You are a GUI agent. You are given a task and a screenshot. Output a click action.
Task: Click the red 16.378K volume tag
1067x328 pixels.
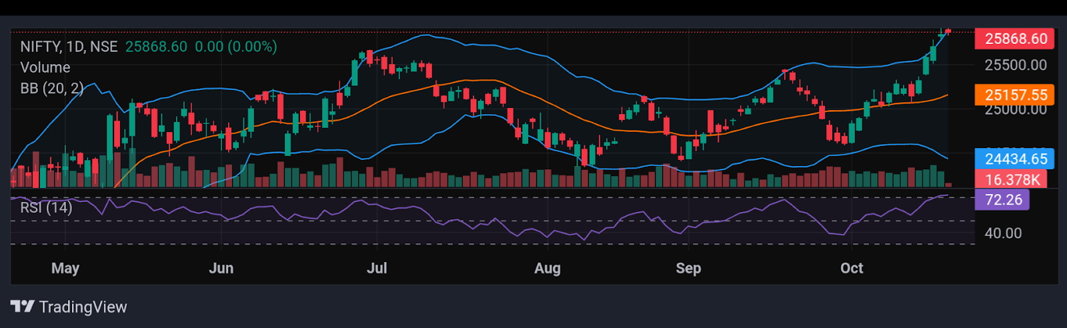1011,179
